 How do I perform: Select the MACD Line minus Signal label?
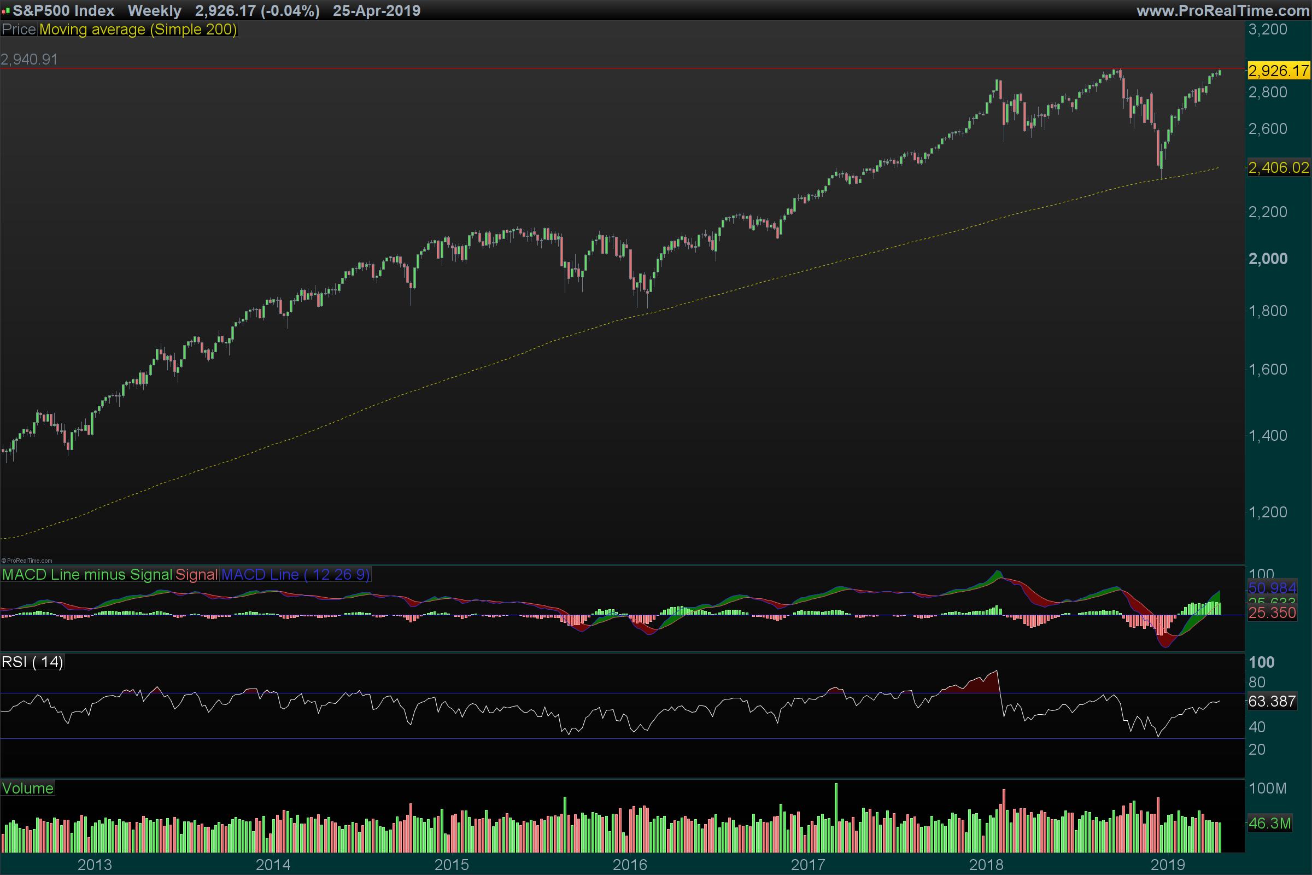pyautogui.click(x=87, y=575)
